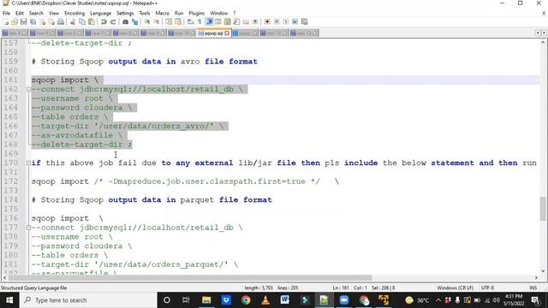Open the Encoding menu
The image size is (548, 308).
[74, 14]
